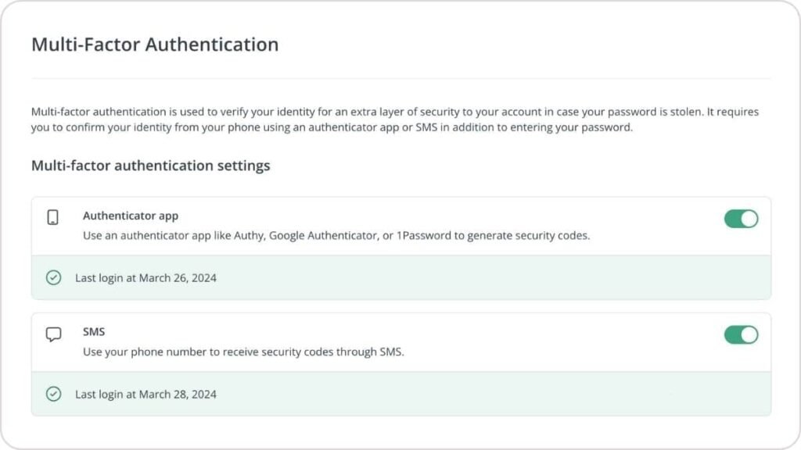Click the SMS phone number description text
This screenshot has width=801, height=450.
pos(243,352)
